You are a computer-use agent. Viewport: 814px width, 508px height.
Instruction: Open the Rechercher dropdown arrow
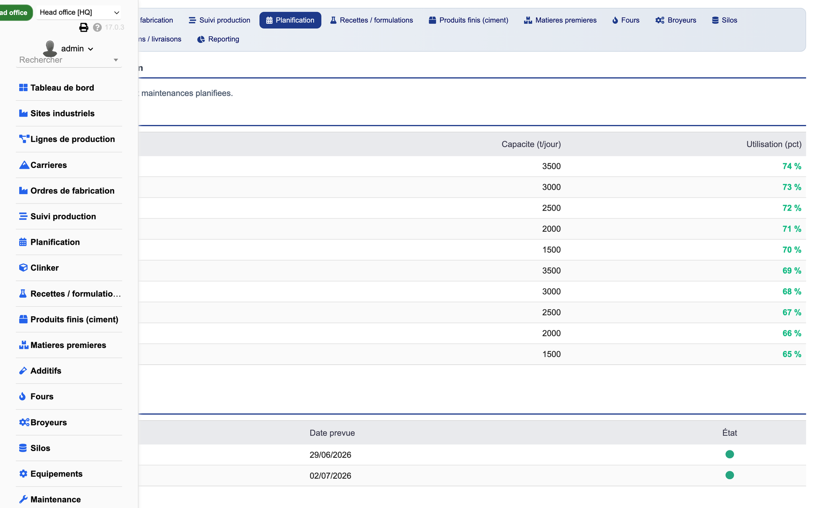(116, 60)
